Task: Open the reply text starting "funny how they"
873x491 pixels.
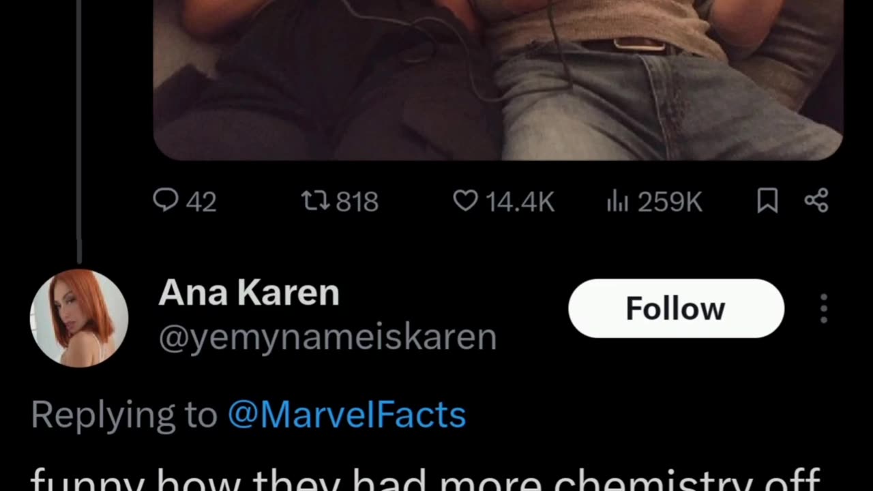Action: pos(423,479)
